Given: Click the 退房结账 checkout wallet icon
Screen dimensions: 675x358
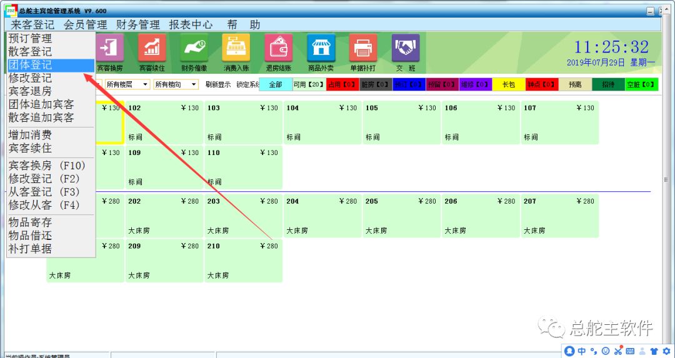Looking at the screenshot, I should click(x=279, y=48).
